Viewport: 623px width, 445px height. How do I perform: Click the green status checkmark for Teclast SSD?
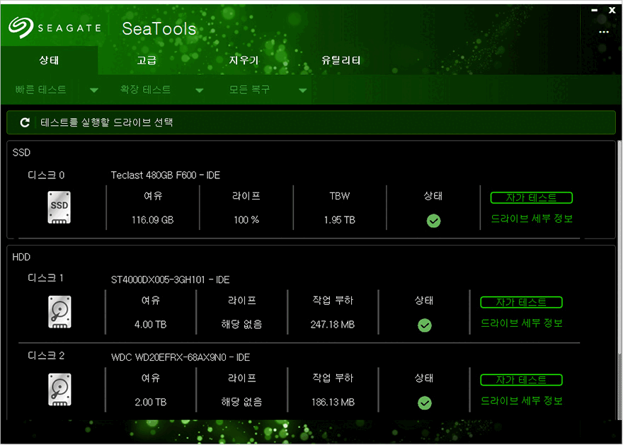click(433, 221)
